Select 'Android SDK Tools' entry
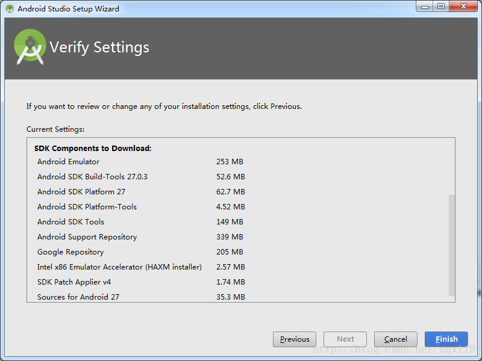 (70, 221)
